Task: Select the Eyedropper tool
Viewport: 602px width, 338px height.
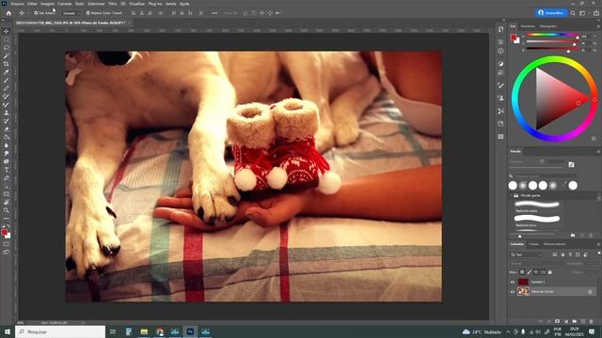Action: click(7, 72)
